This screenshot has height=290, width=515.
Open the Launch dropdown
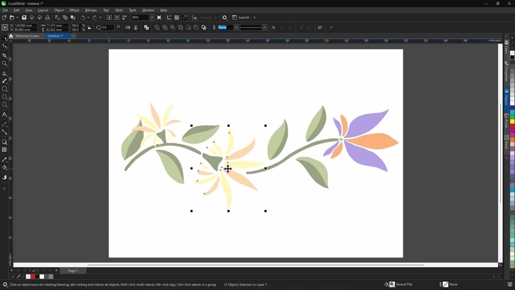254,17
